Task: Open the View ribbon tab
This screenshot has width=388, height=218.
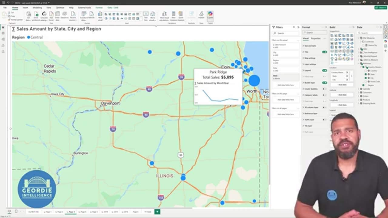Action: click(x=49, y=8)
